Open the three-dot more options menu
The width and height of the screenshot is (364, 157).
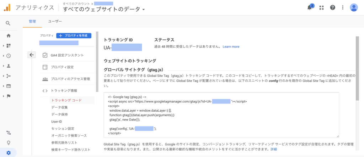point(343,8)
